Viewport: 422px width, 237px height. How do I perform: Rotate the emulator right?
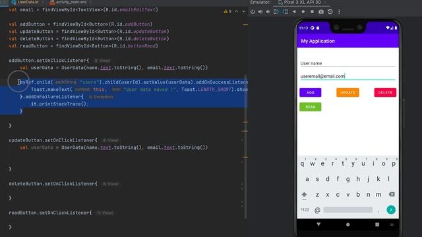pyautogui.click(x=286, y=12)
